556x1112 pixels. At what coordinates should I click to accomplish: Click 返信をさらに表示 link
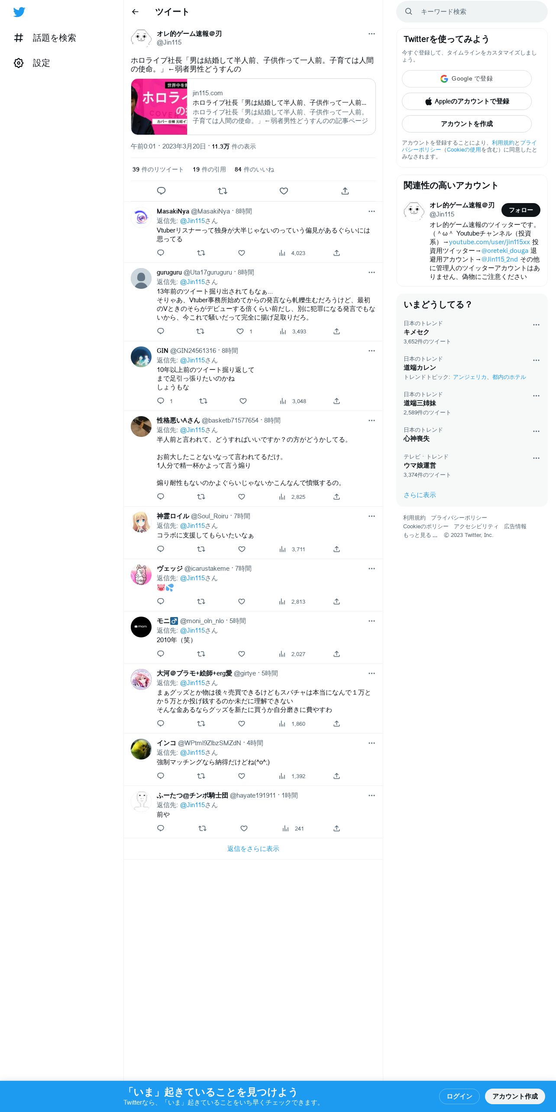tap(253, 849)
